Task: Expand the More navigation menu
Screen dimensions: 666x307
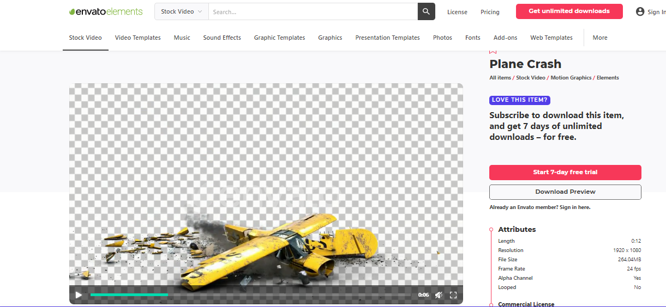Action: pyautogui.click(x=600, y=38)
